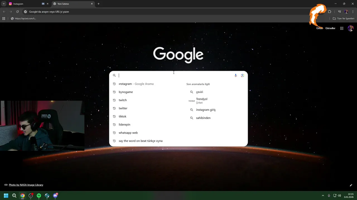Select the twitter suggestion

146,108
